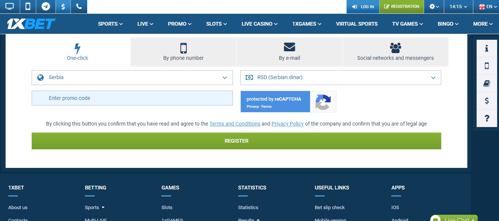Click the dollar payments icon in top bar
499x221 pixels.
tap(63, 7)
